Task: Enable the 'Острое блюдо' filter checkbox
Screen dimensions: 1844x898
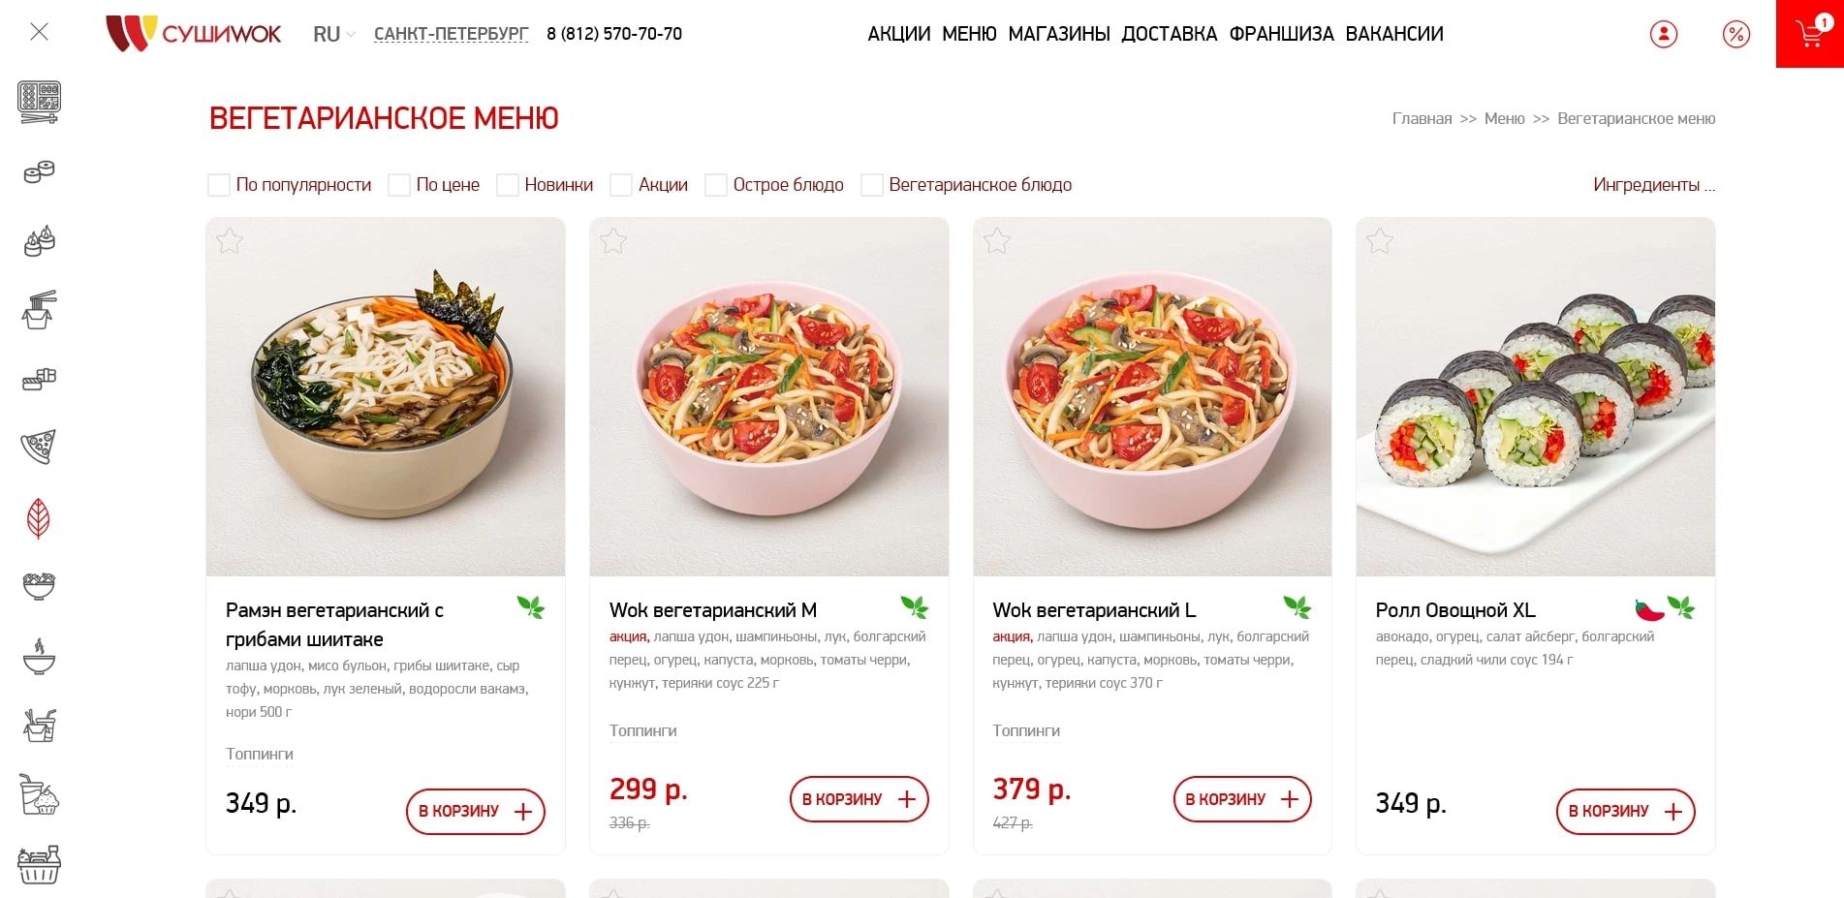Action: 716,184
